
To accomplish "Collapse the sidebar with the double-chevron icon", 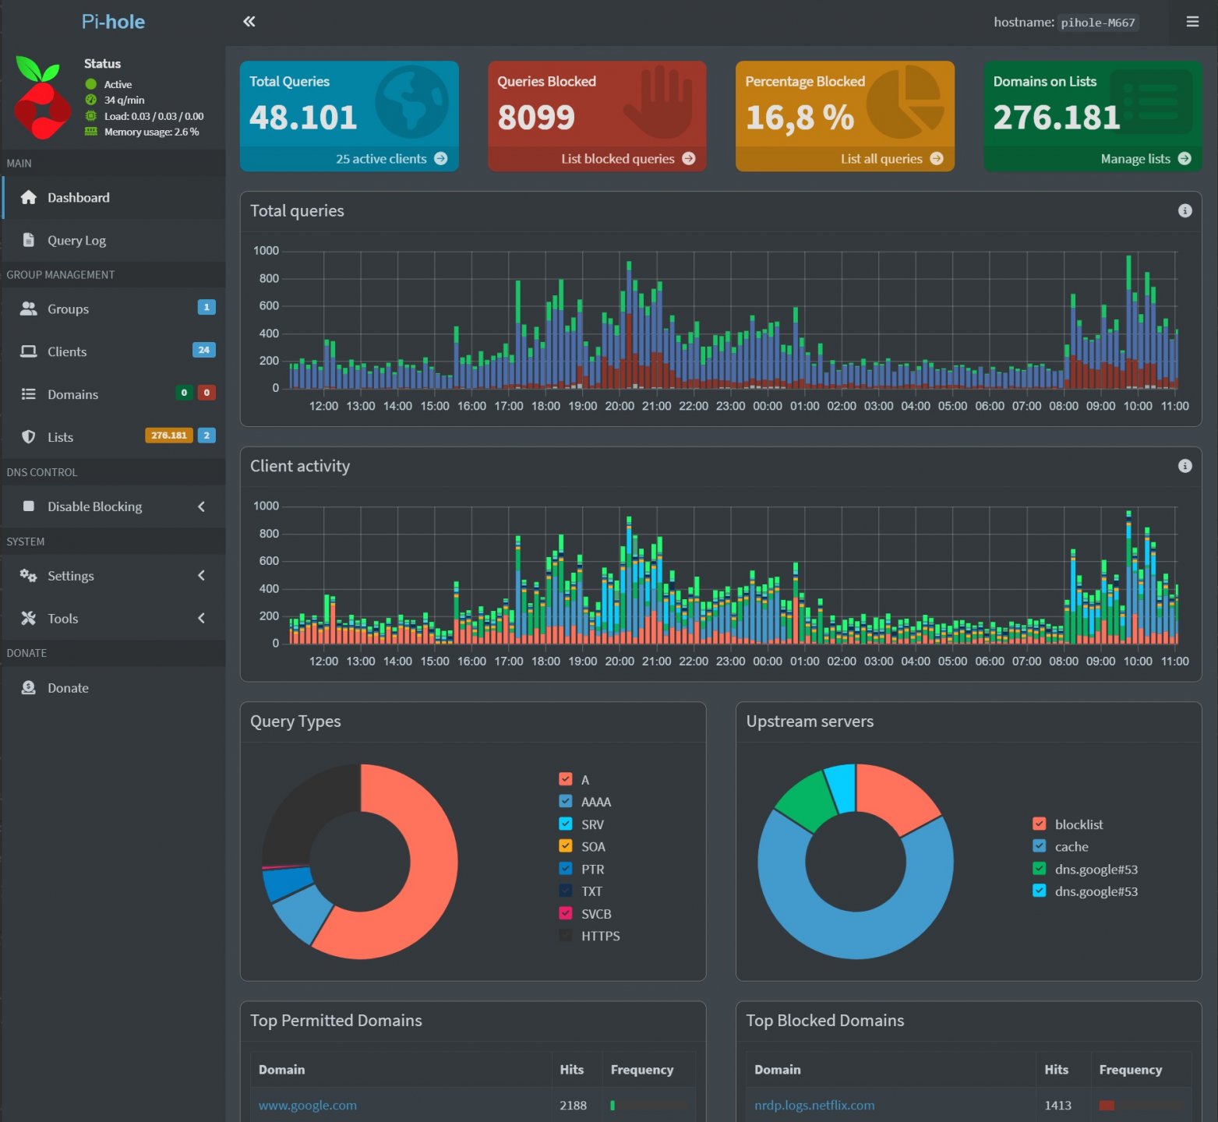I will (249, 22).
